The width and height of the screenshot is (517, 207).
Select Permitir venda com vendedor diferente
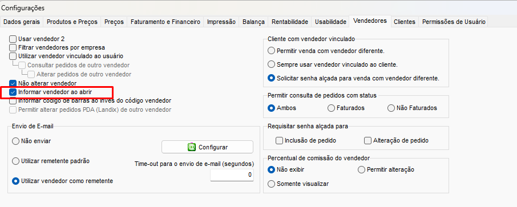272,51
